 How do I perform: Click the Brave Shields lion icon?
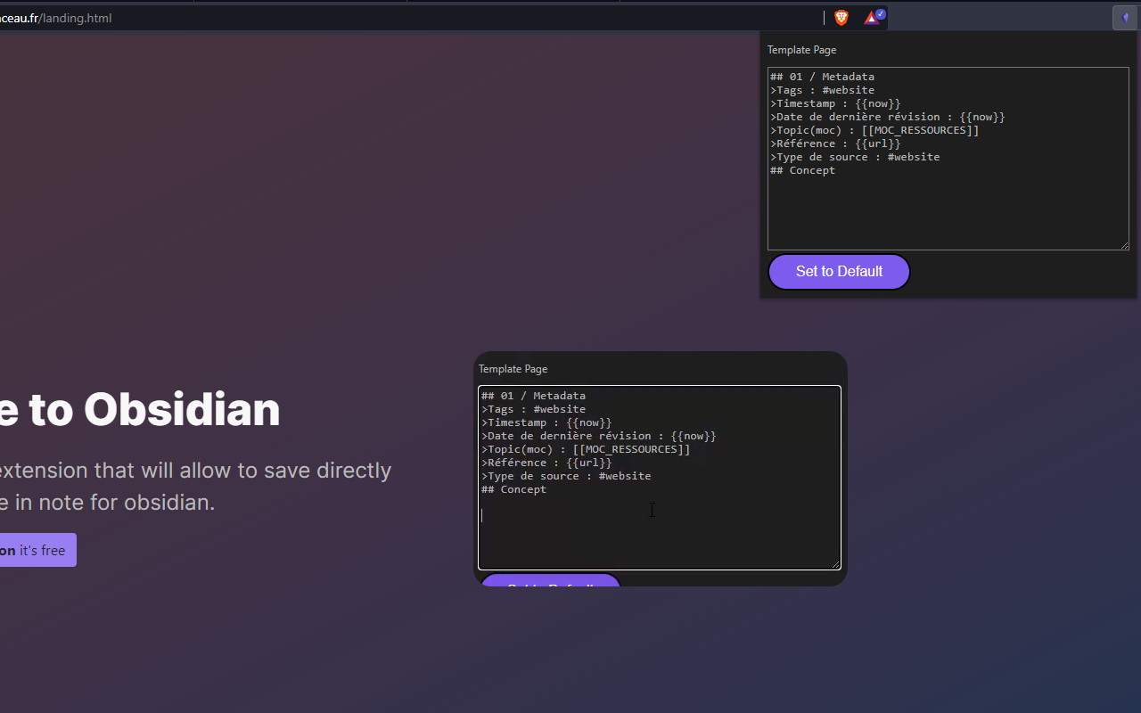pyautogui.click(x=841, y=18)
